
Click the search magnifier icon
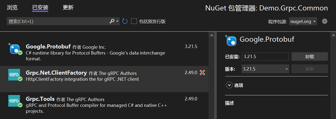[x=112, y=21]
